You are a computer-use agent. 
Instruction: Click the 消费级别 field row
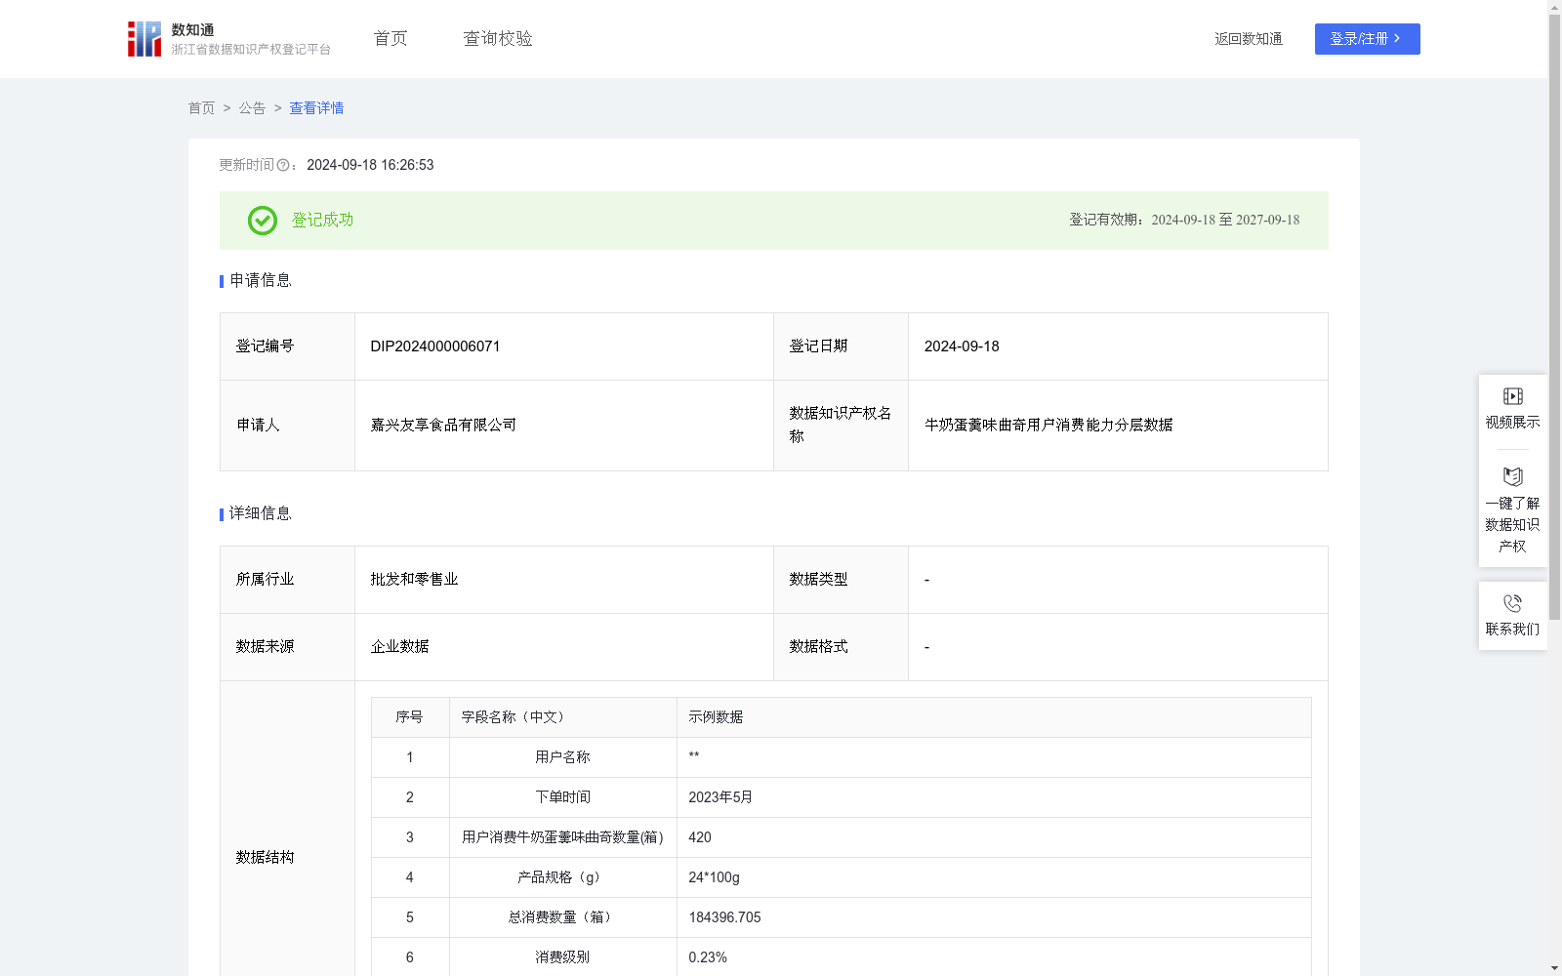(x=841, y=956)
